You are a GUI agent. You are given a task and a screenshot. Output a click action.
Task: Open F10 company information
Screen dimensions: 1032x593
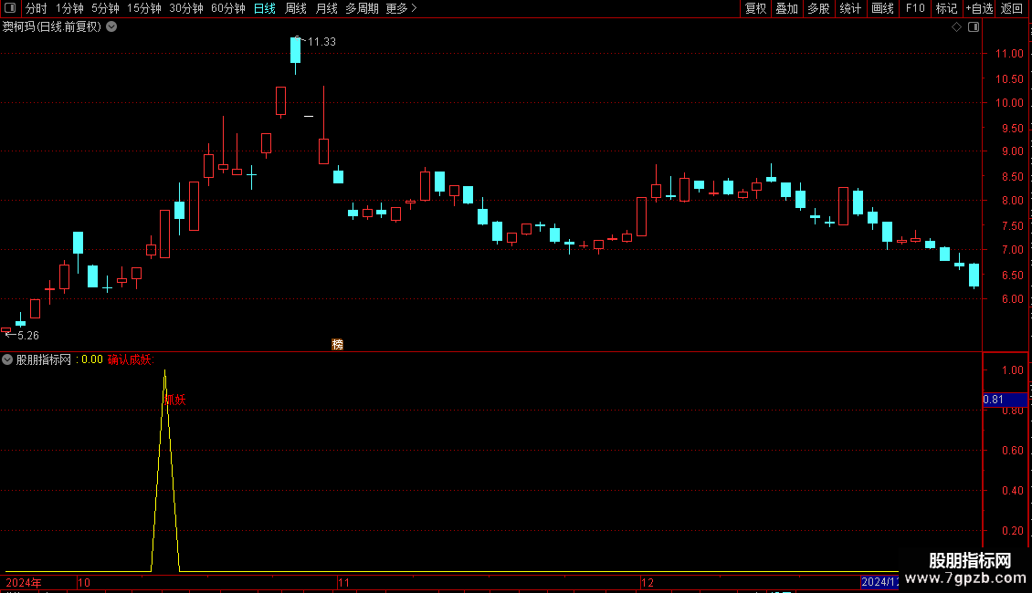915,8
